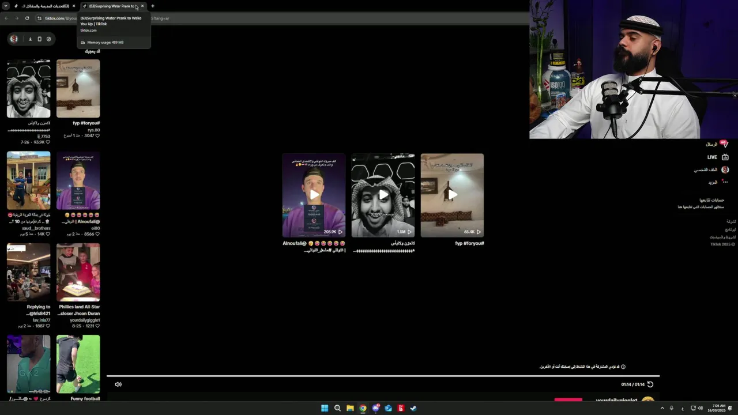This screenshot has width=738, height=415.
Task: Click the Alnoufali caption under suggested video
Action: point(314,247)
